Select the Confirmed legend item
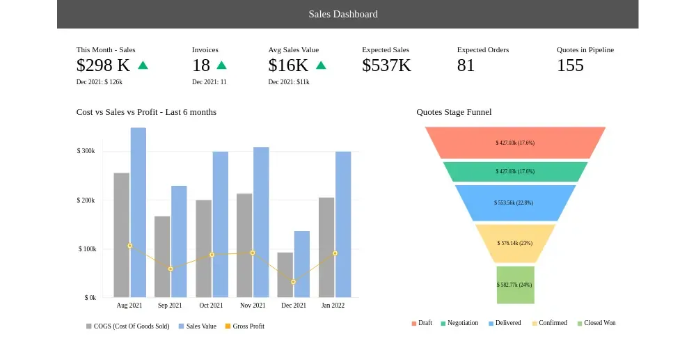 550,323
